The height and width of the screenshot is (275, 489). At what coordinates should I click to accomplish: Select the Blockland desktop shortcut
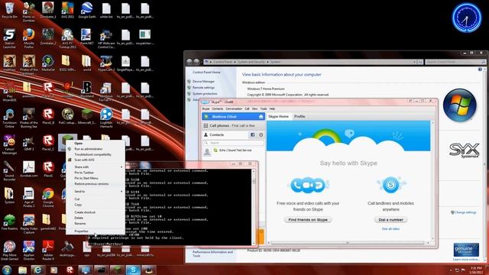coord(86,90)
